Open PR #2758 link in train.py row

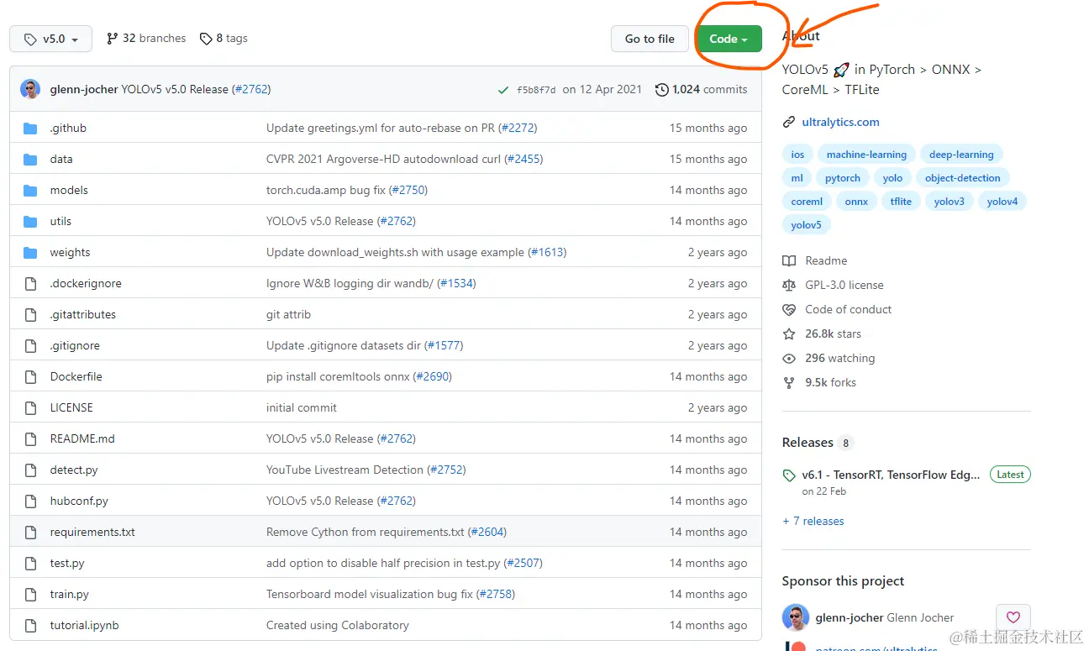pyautogui.click(x=496, y=595)
